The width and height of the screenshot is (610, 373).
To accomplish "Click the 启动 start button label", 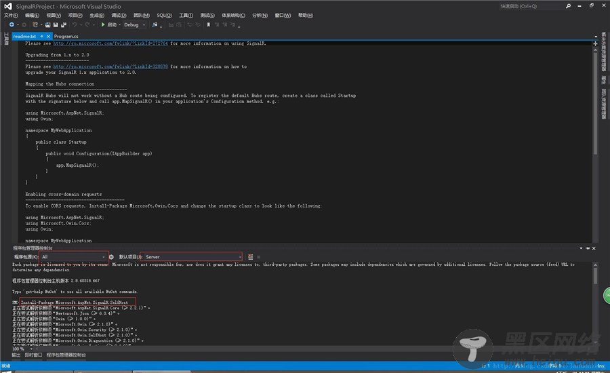I will click(112, 24).
